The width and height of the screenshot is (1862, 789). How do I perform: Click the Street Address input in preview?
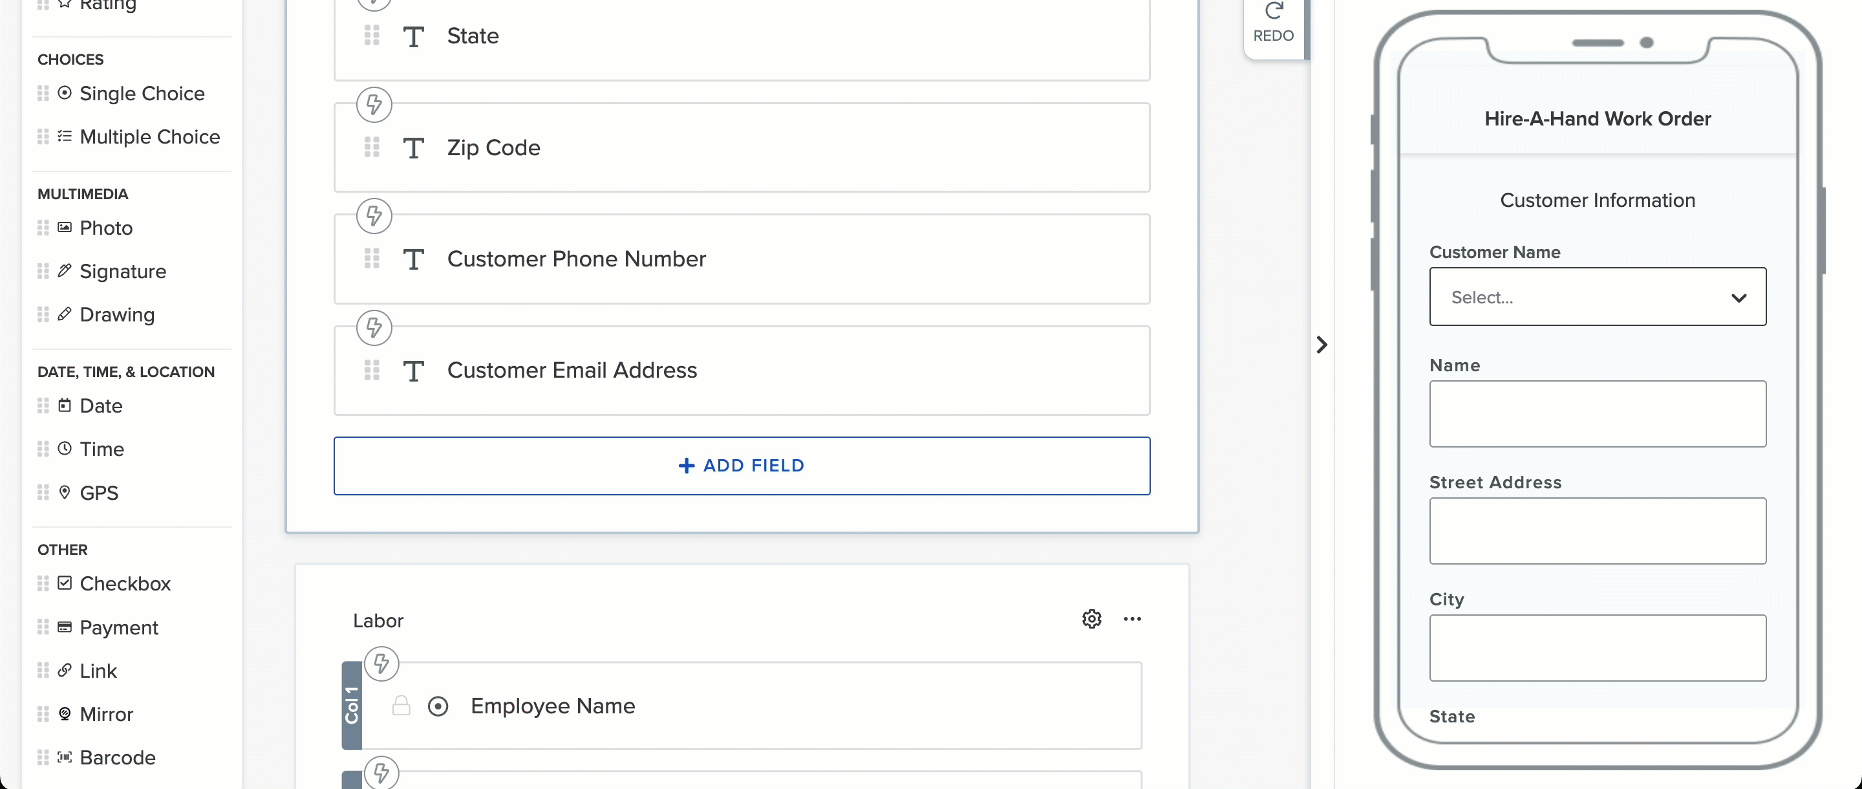(1598, 531)
